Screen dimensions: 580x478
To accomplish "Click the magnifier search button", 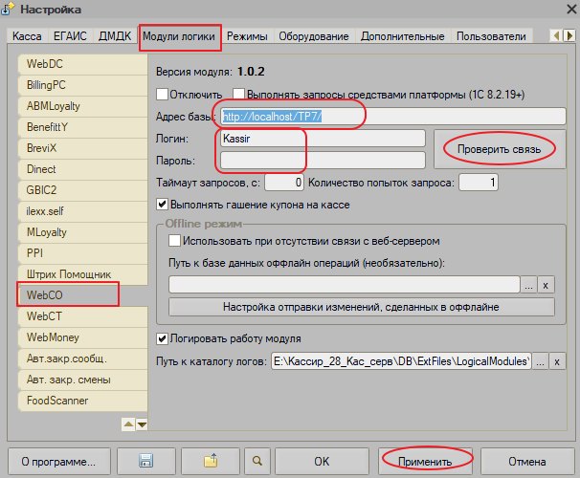I will click(x=257, y=461).
